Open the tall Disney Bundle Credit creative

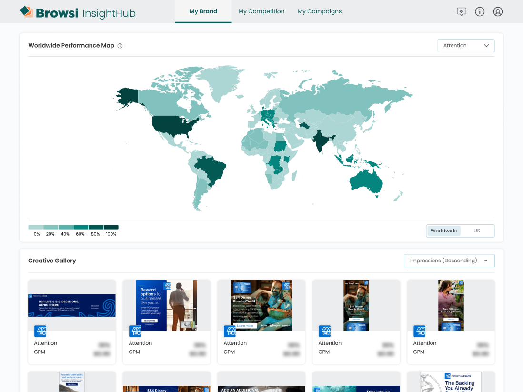(x=356, y=305)
